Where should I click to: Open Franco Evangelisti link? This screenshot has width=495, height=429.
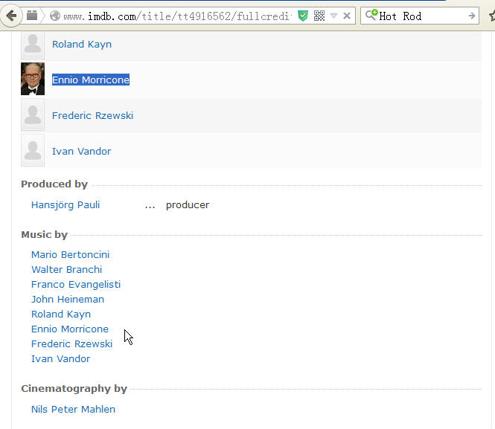[x=76, y=284]
